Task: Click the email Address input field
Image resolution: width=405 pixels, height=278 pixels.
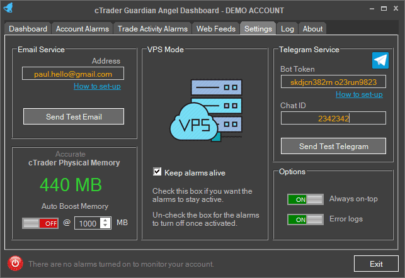Action: [73, 74]
